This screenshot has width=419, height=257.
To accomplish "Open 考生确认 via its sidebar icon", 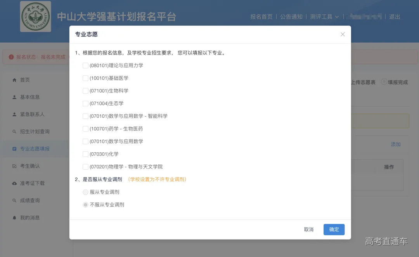I will [15, 166].
